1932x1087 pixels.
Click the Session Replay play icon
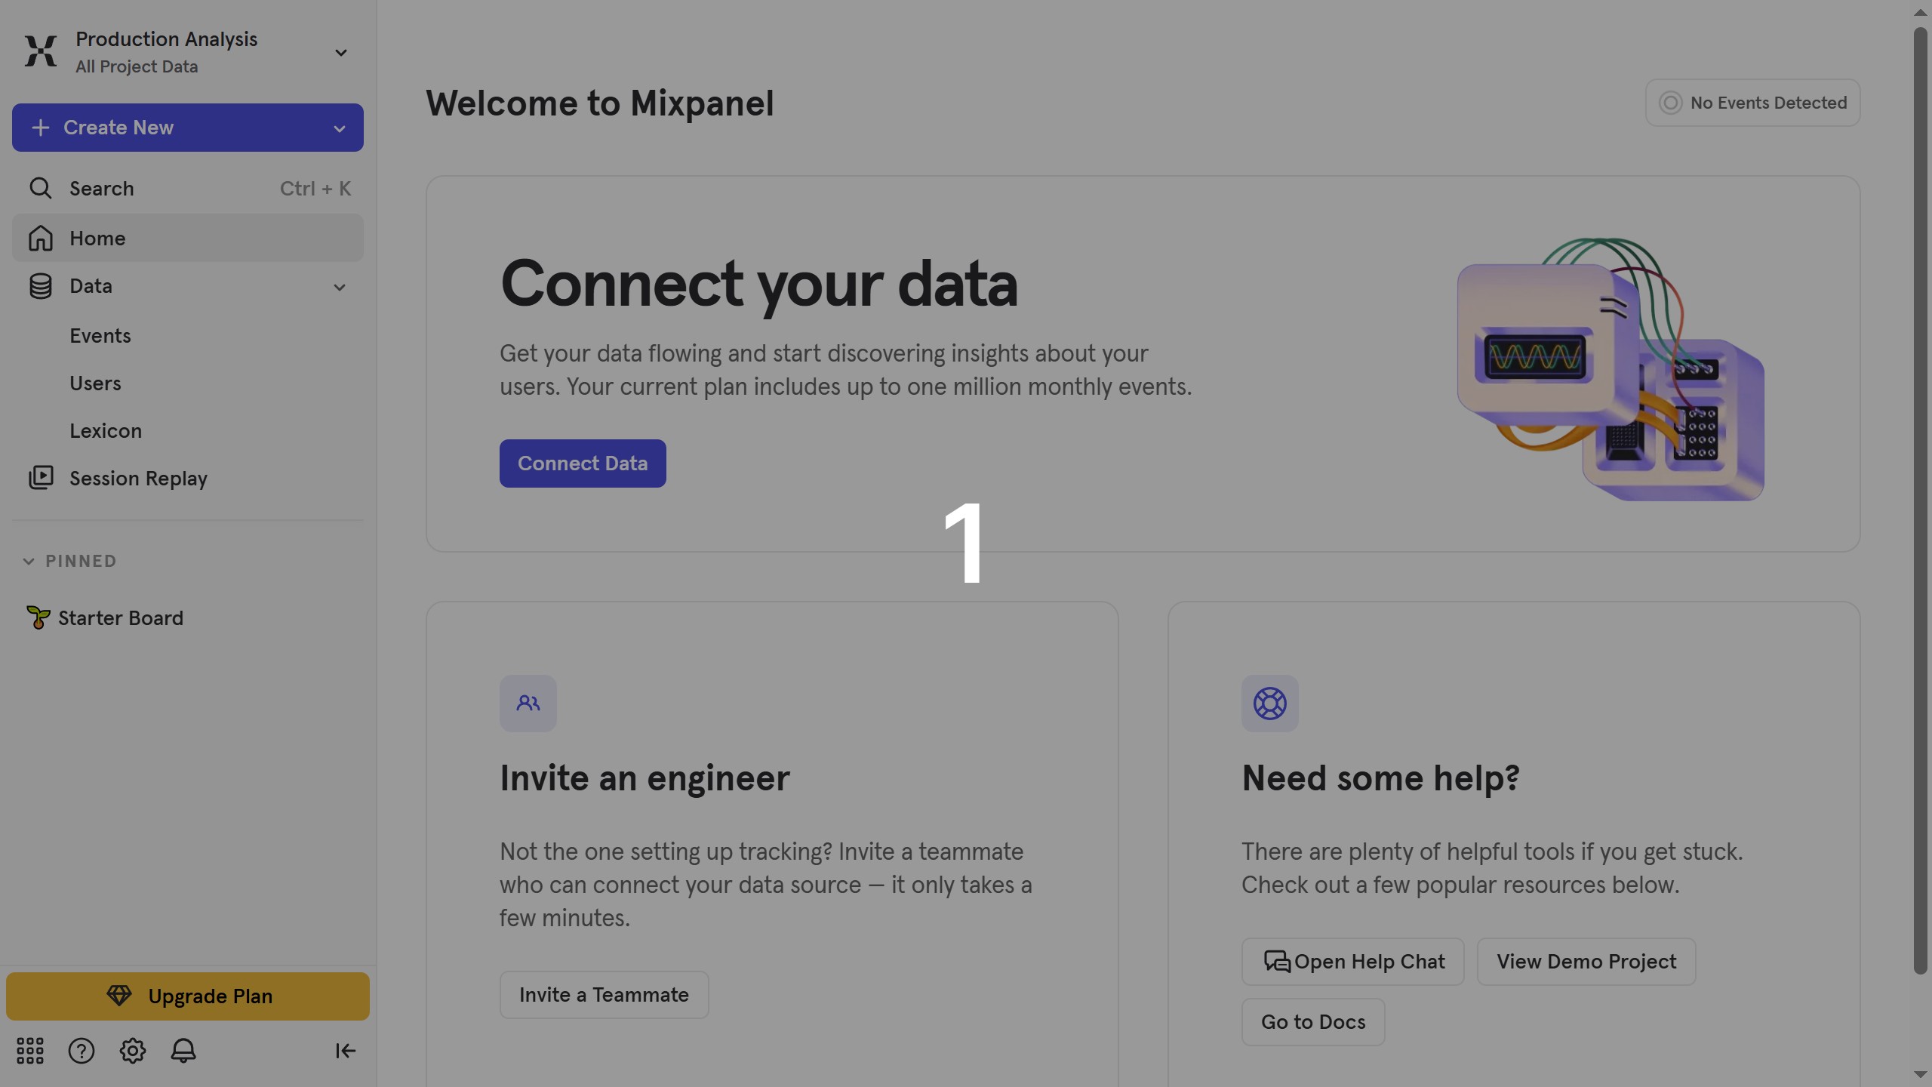41,478
